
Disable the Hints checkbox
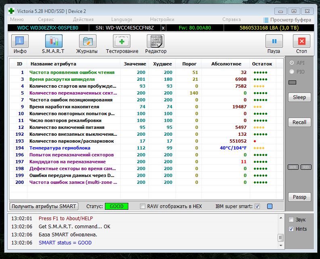coord(291,229)
